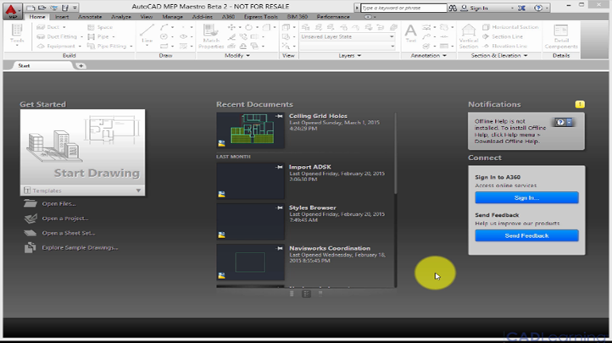Click the new tab plus button
The image size is (612, 343).
point(81,66)
